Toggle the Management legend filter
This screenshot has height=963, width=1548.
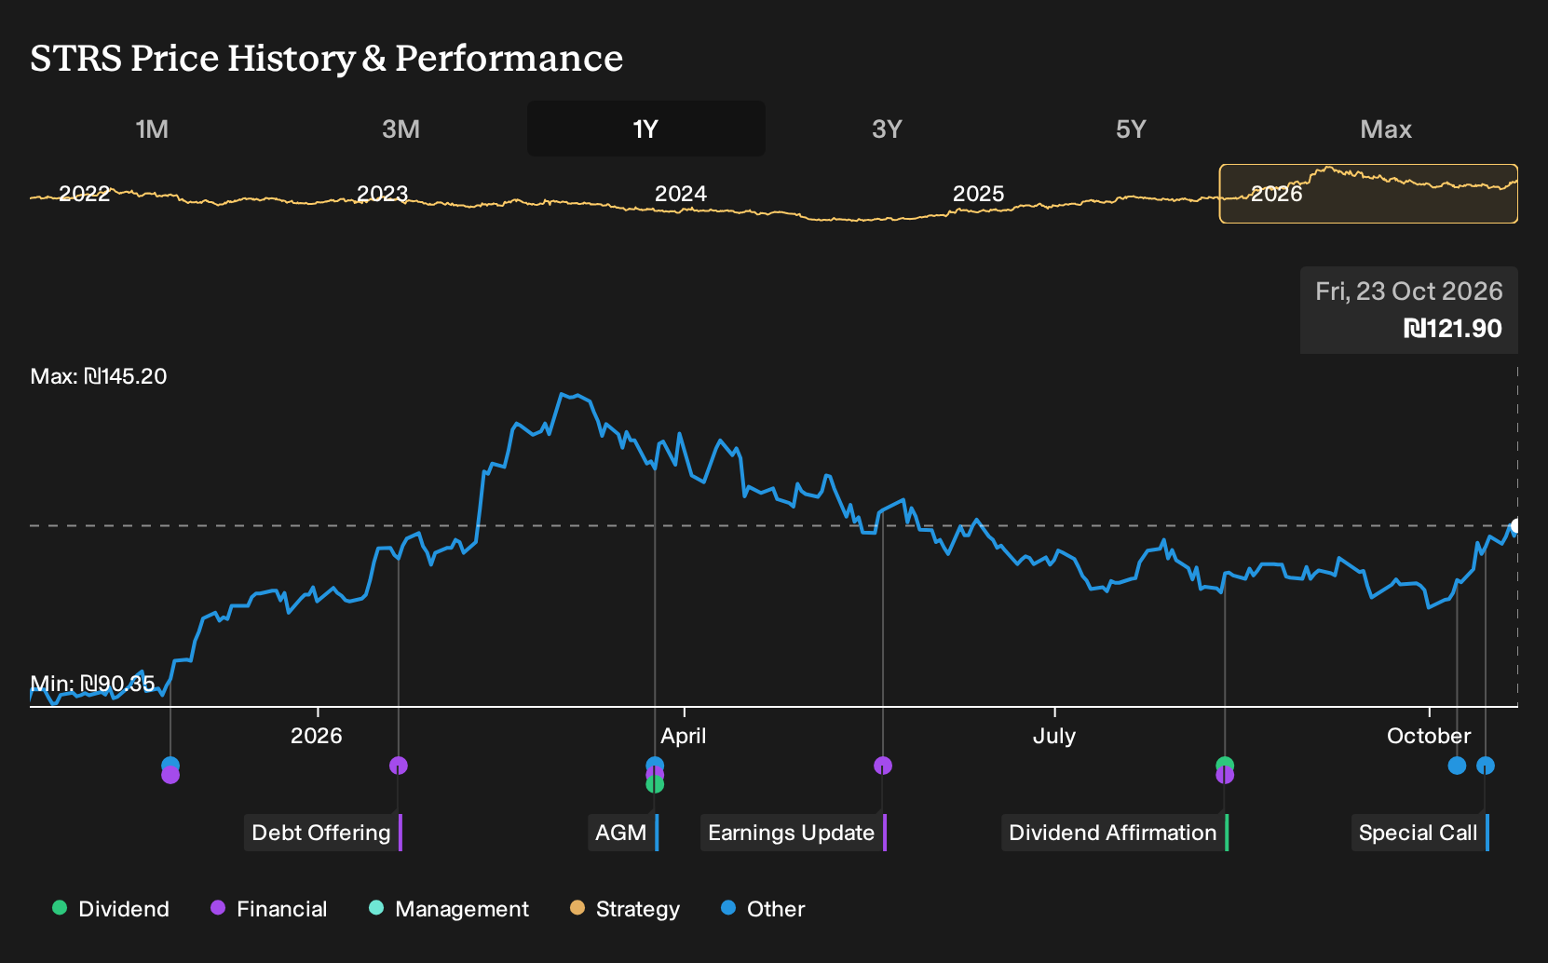click(449, 909)
